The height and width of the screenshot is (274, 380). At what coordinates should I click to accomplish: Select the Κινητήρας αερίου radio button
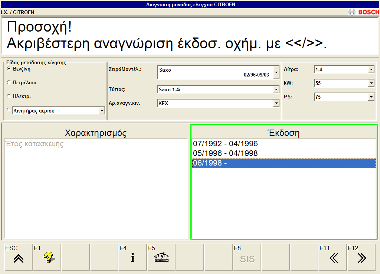tap(9, 110)
